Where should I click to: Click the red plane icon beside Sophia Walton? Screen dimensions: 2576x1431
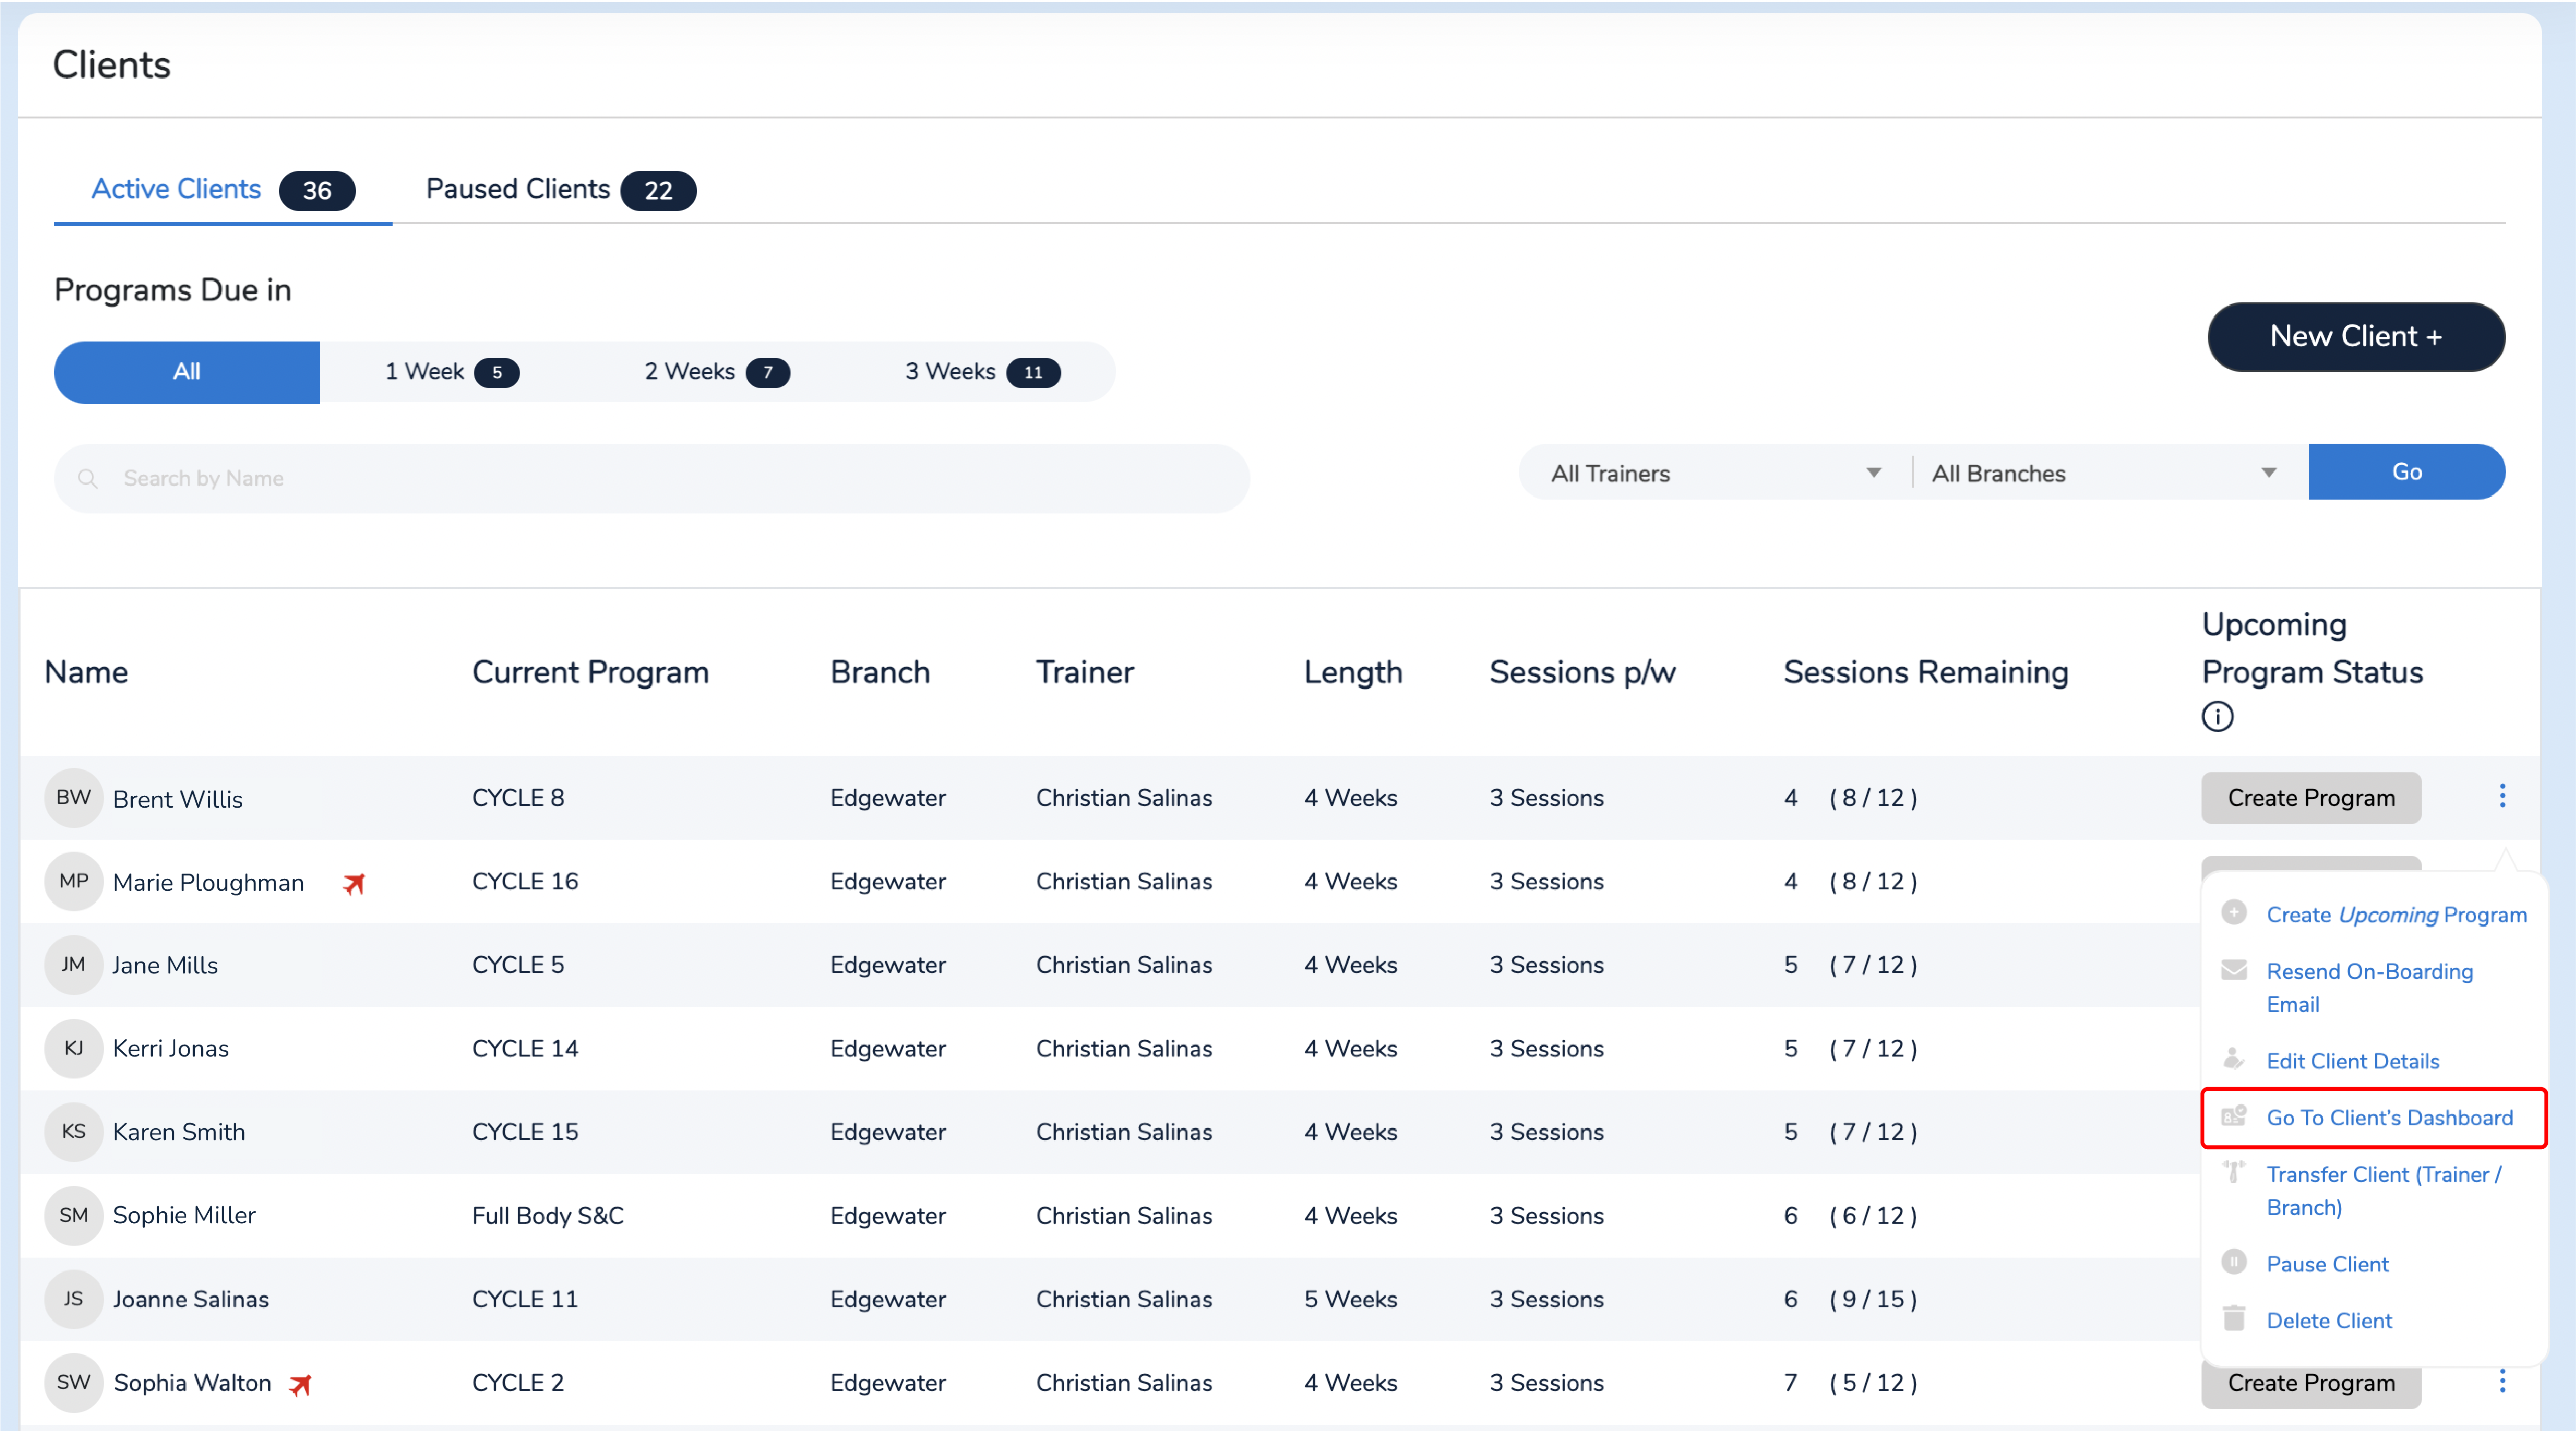click(300, 1384)
